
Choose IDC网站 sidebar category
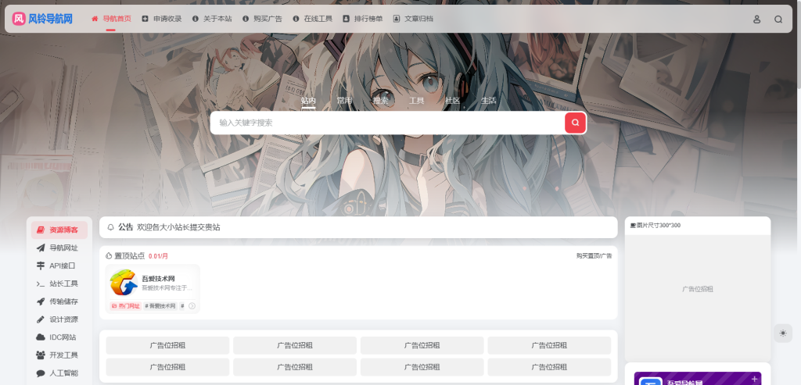[59, 337]
